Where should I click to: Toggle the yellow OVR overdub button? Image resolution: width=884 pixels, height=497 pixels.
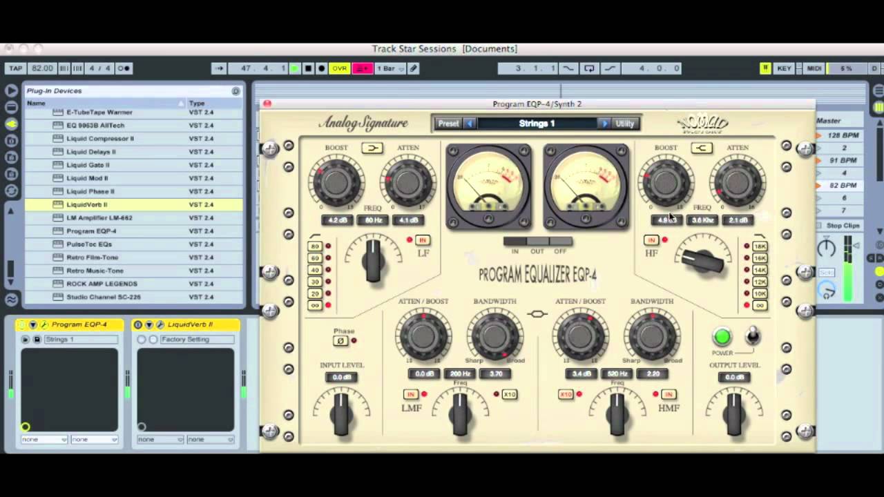point(339,68)
